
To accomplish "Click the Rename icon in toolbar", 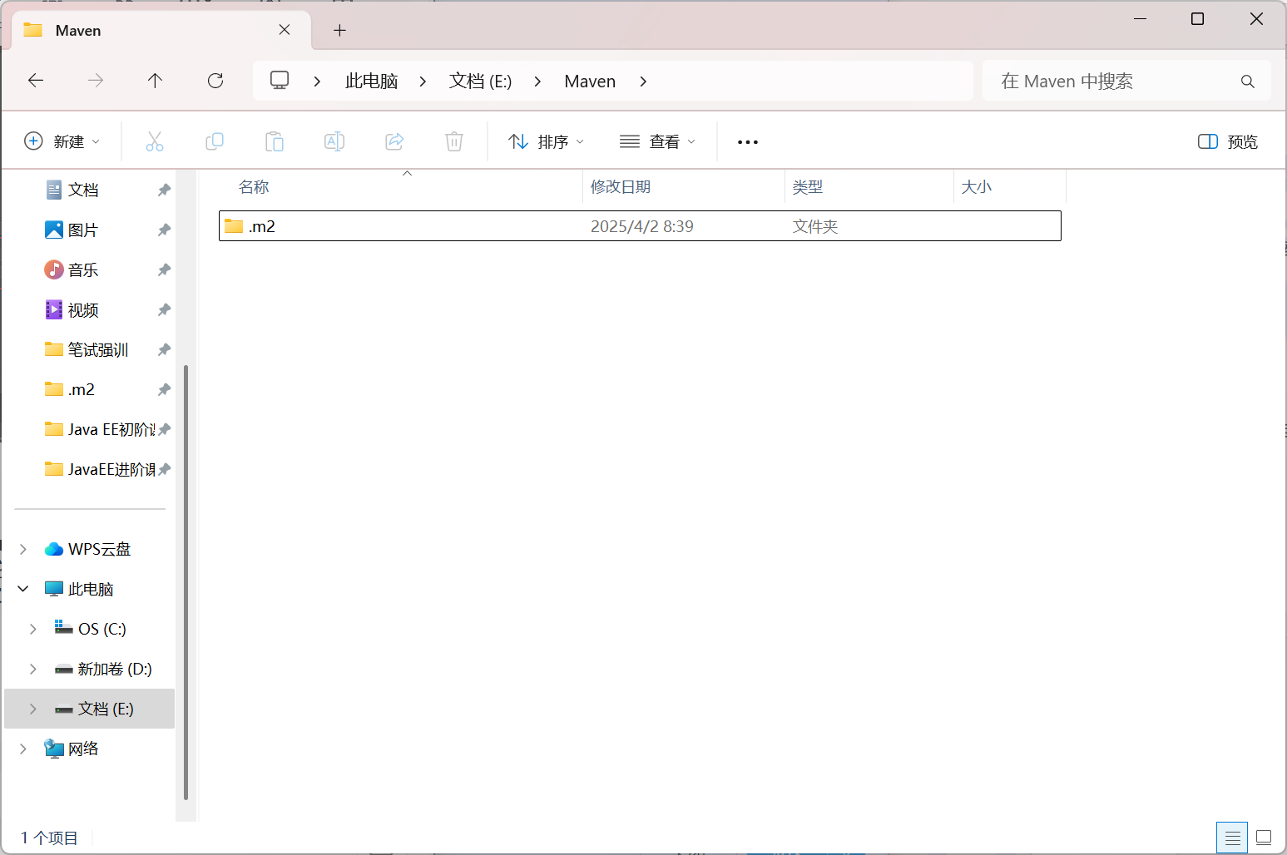I will click(x=334, y=141).
